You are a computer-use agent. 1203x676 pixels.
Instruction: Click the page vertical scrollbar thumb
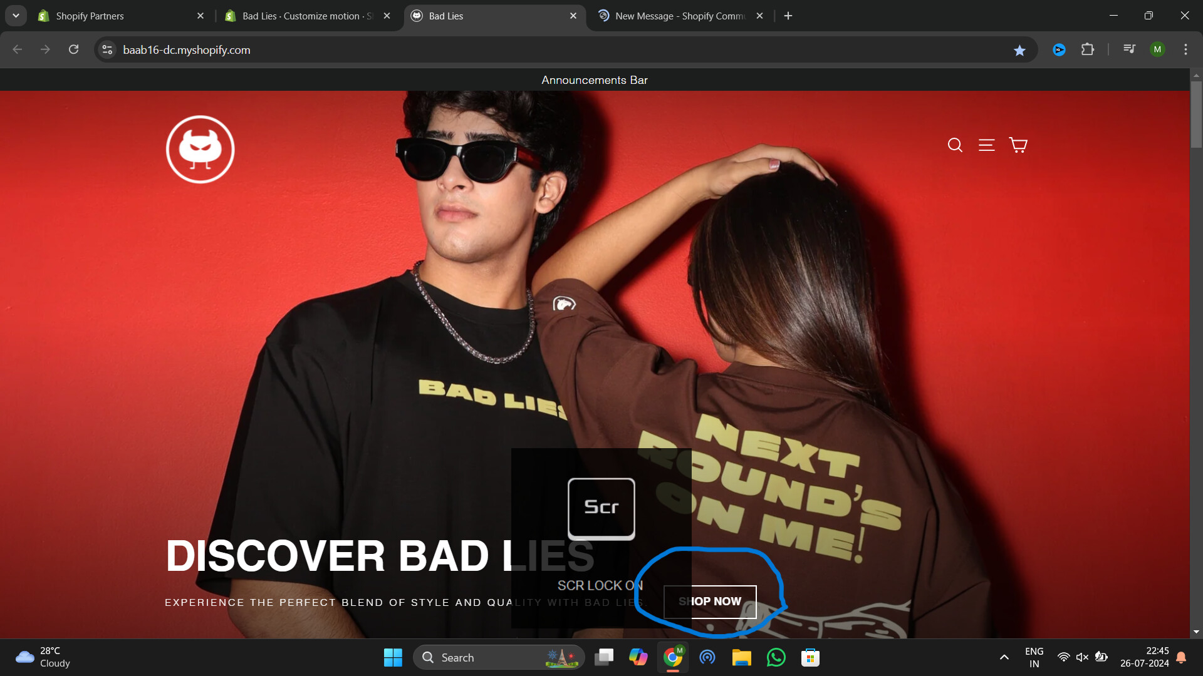pyautogui.click(x=1196, y=115)
